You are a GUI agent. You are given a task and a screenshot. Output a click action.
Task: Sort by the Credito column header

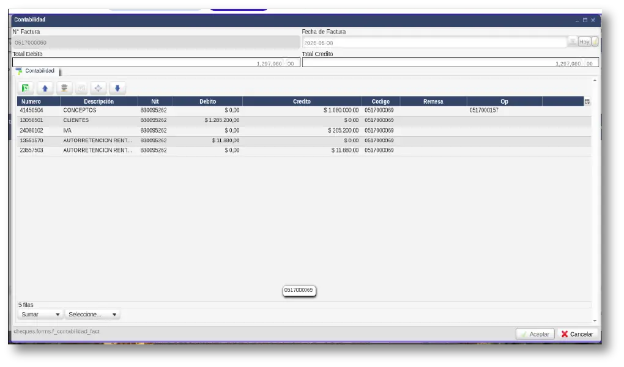(x=302, y=102)
